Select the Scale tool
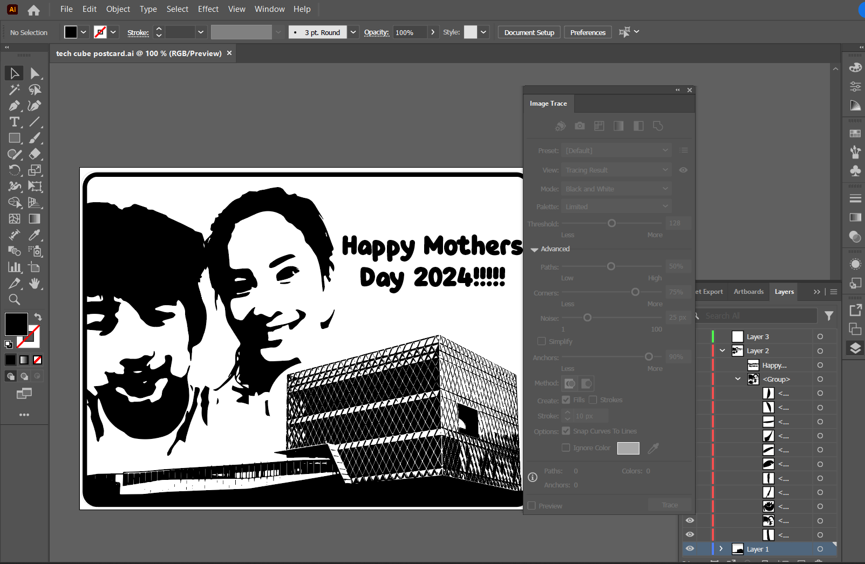The width and height of the screenshot is (865, 564). (35, 170)
